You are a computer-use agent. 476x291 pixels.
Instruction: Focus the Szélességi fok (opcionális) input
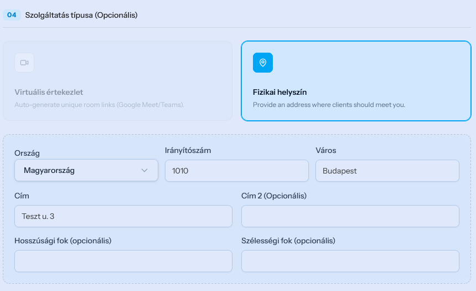(x=350, y=261)
